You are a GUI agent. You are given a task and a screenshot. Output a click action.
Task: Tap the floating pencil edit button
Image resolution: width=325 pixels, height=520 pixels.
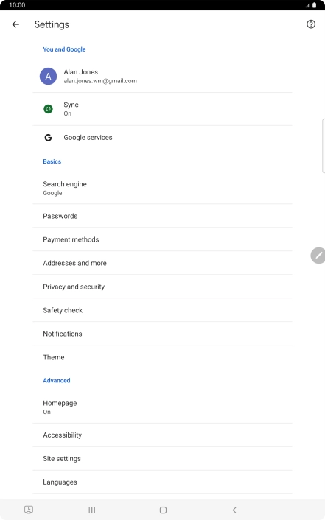click(x=318, y=256)
